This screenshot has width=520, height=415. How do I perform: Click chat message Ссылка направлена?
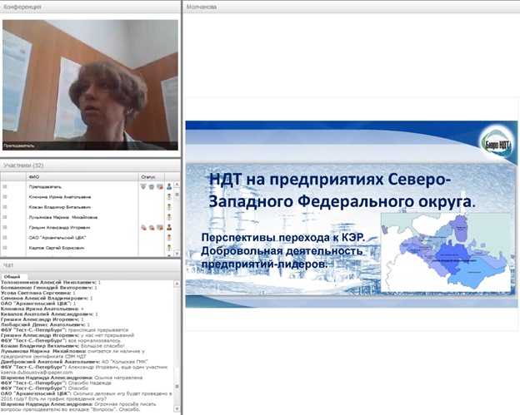coord(118,378)
